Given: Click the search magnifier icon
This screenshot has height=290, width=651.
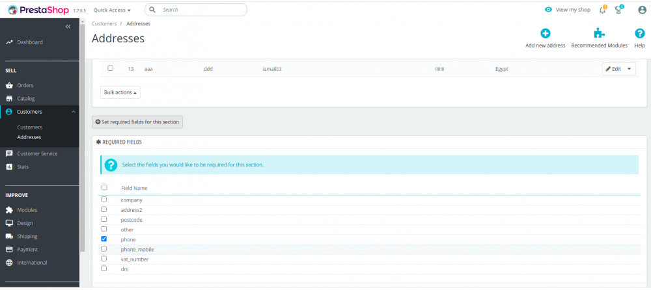Looking at the screenshot, I should pyautogui.click(x=152, y=10).
